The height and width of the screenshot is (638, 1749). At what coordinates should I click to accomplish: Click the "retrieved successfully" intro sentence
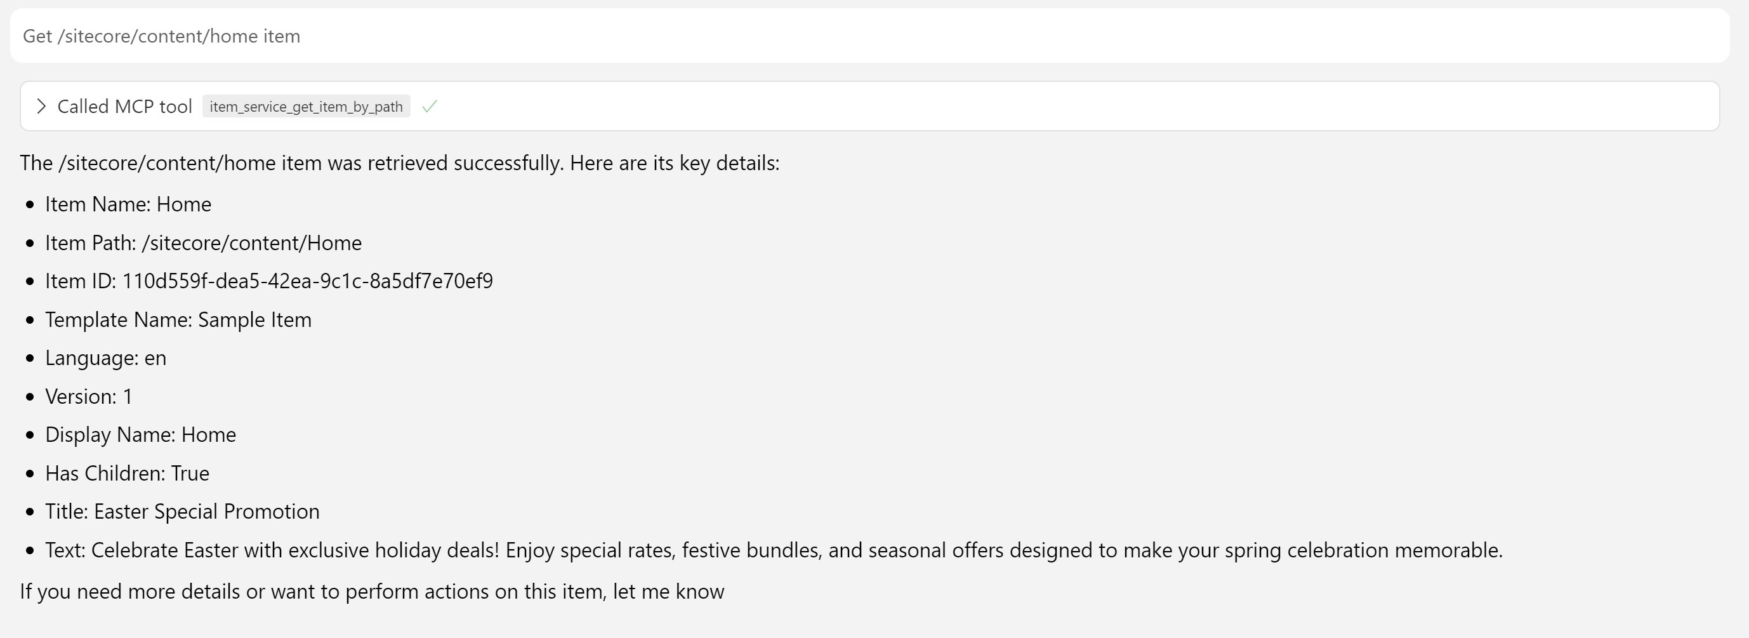(x=399, y=163)
